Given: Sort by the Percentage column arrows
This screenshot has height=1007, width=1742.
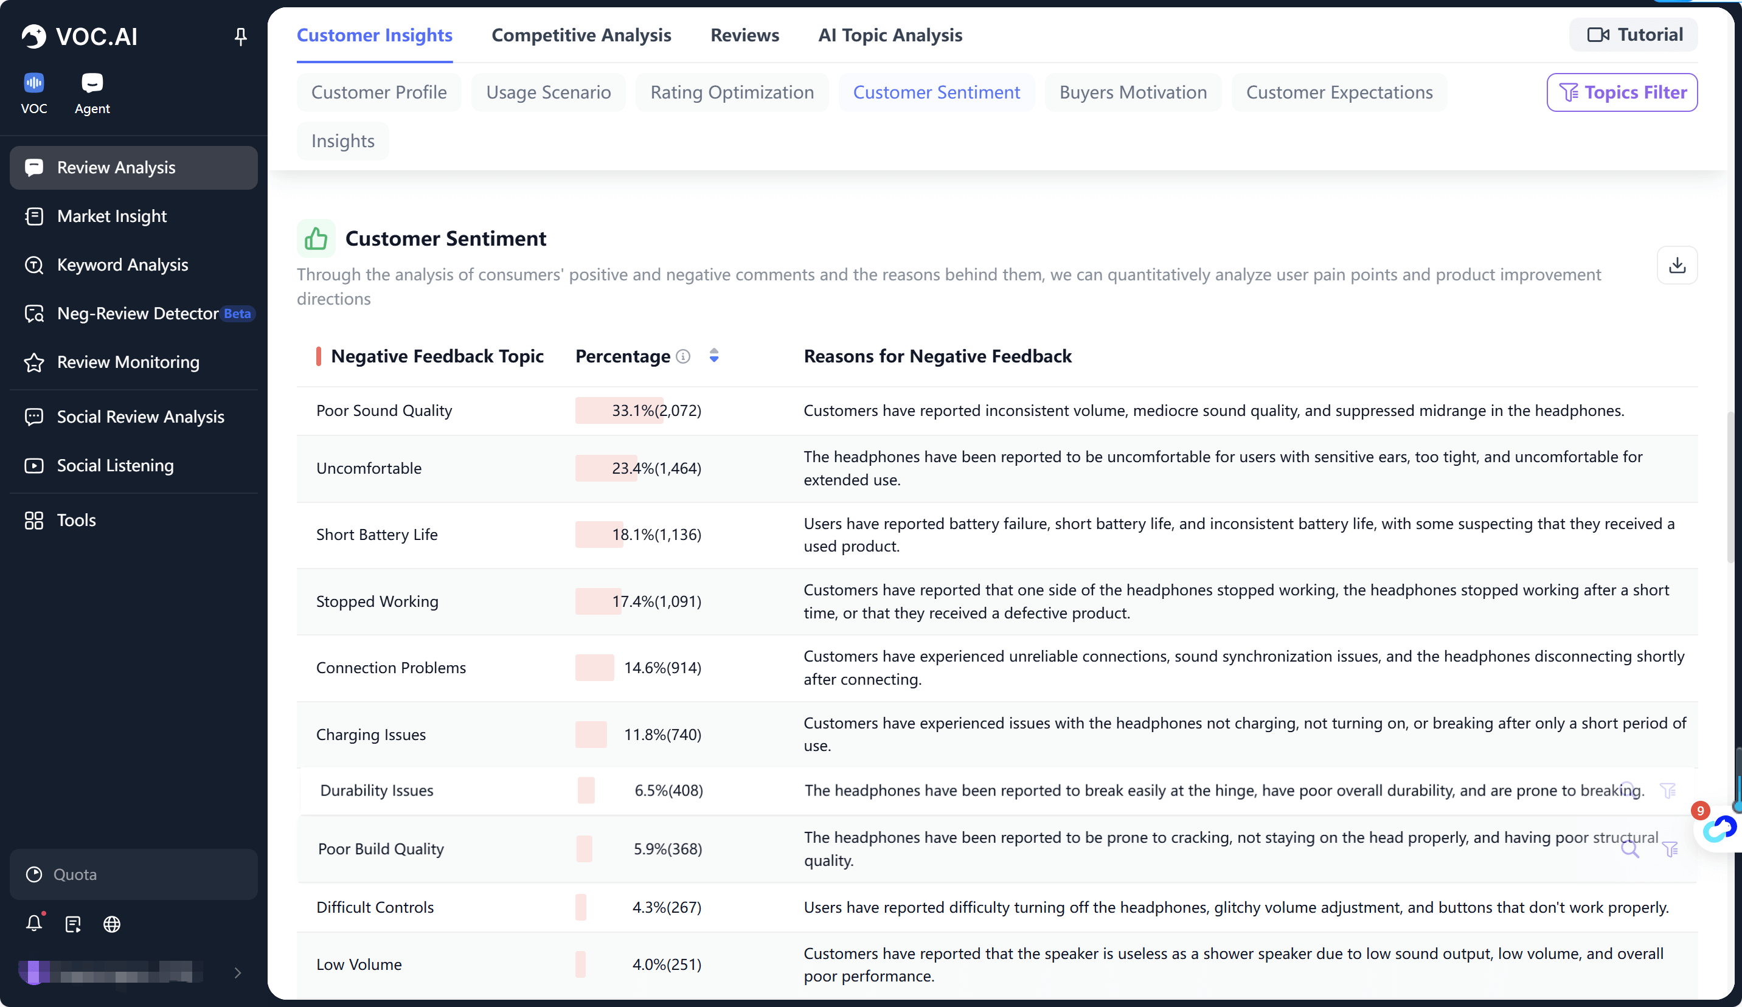Looking at the screenshot, I should point(714,356).
